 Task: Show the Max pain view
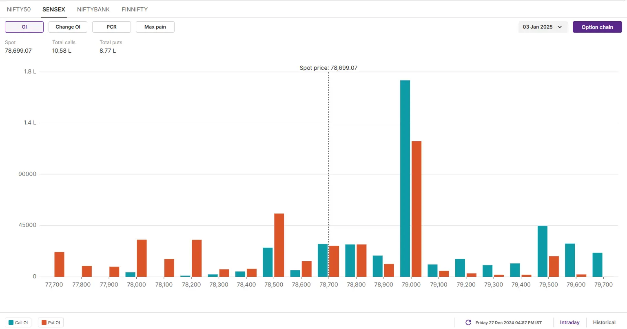(155, 27)
